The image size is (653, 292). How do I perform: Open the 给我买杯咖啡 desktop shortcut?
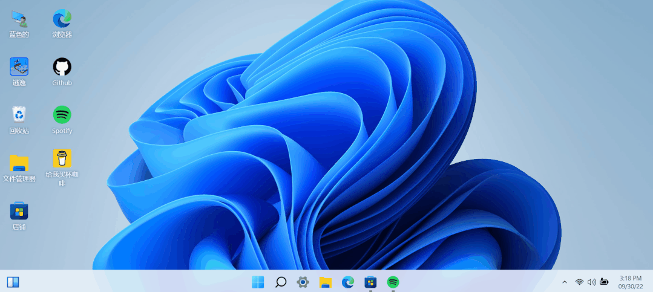pyautogui.click(x=62, y=160)
